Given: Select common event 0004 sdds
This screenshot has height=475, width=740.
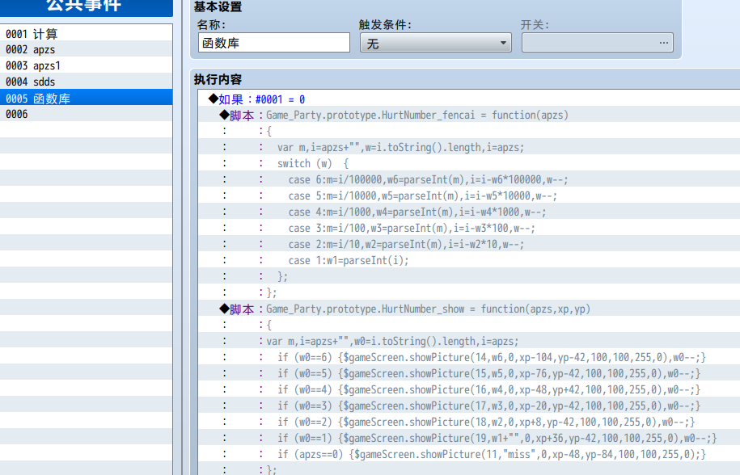Looking at the screenshot, I should point(87,82).
